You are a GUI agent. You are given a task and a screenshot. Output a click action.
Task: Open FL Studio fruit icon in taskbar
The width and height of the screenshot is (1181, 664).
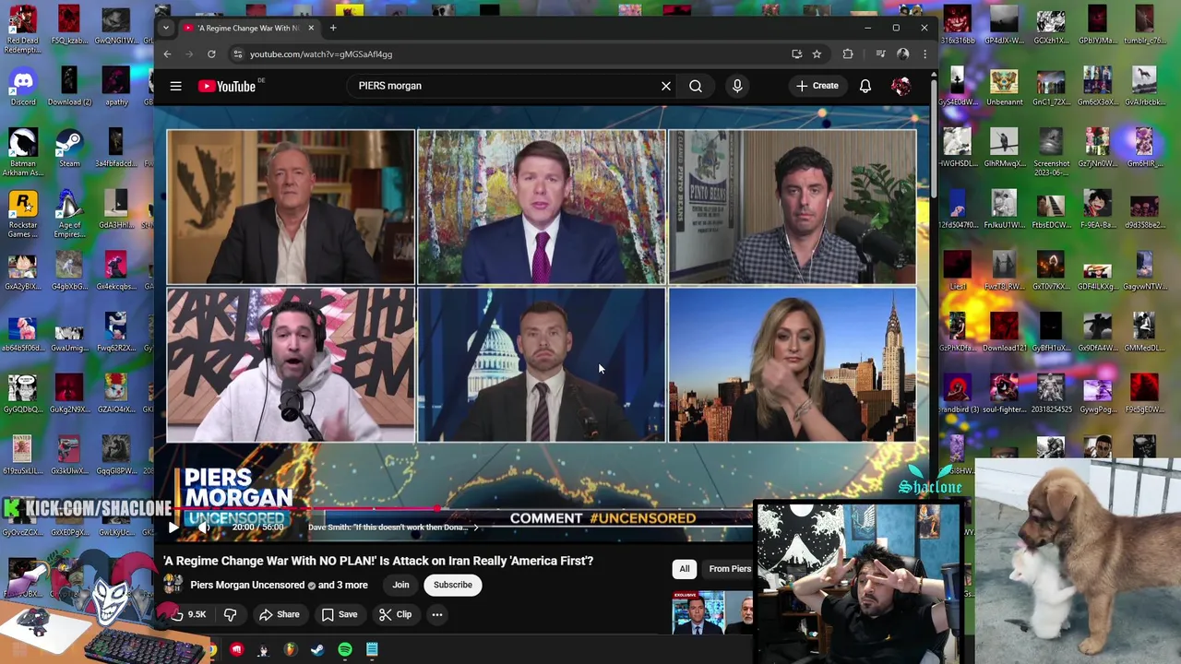(290, 650)
